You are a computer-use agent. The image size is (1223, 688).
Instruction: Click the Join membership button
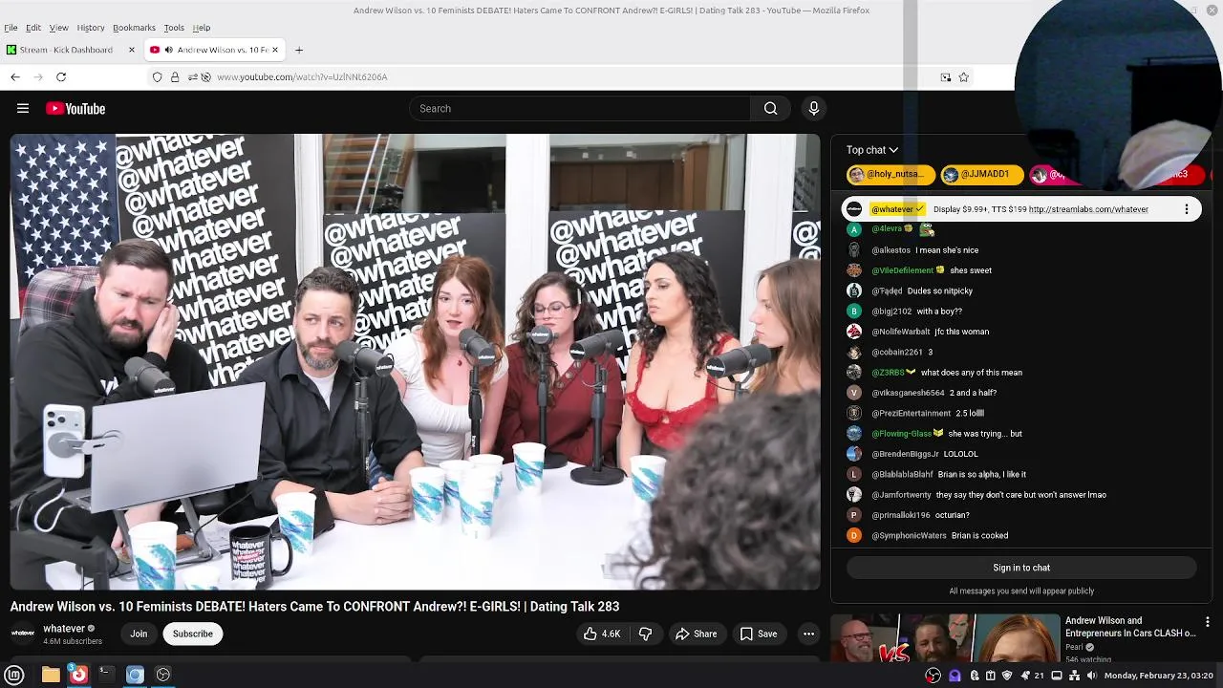(139, 634)
